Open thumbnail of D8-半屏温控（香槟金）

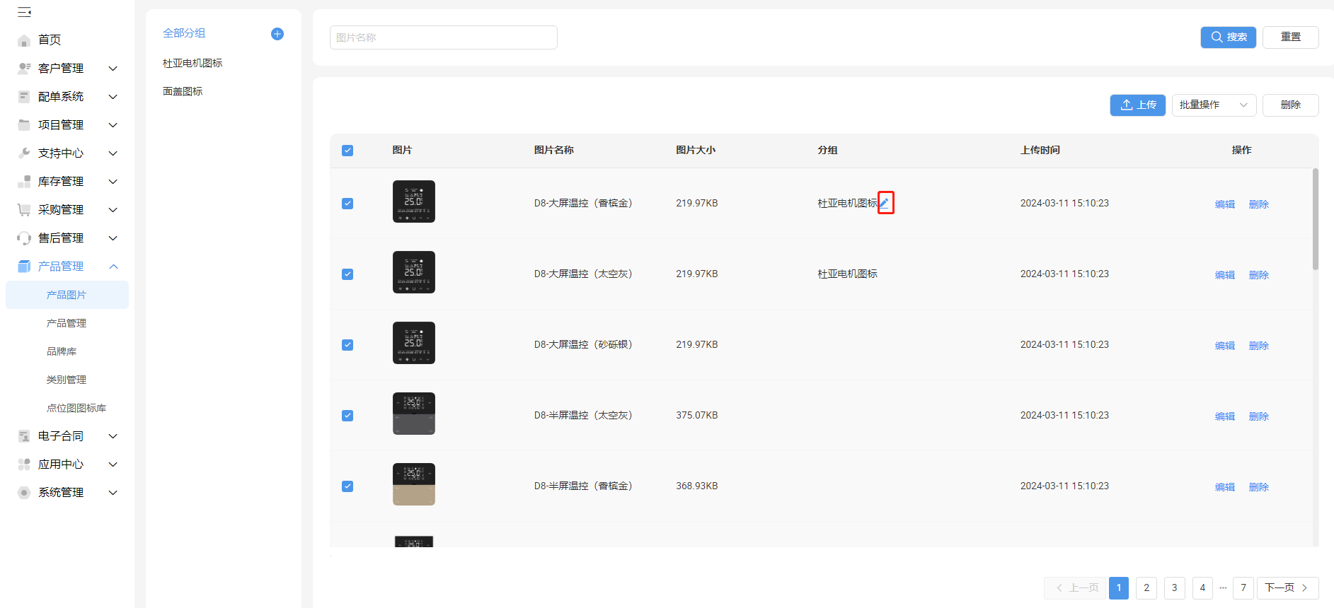click(414, 484)
